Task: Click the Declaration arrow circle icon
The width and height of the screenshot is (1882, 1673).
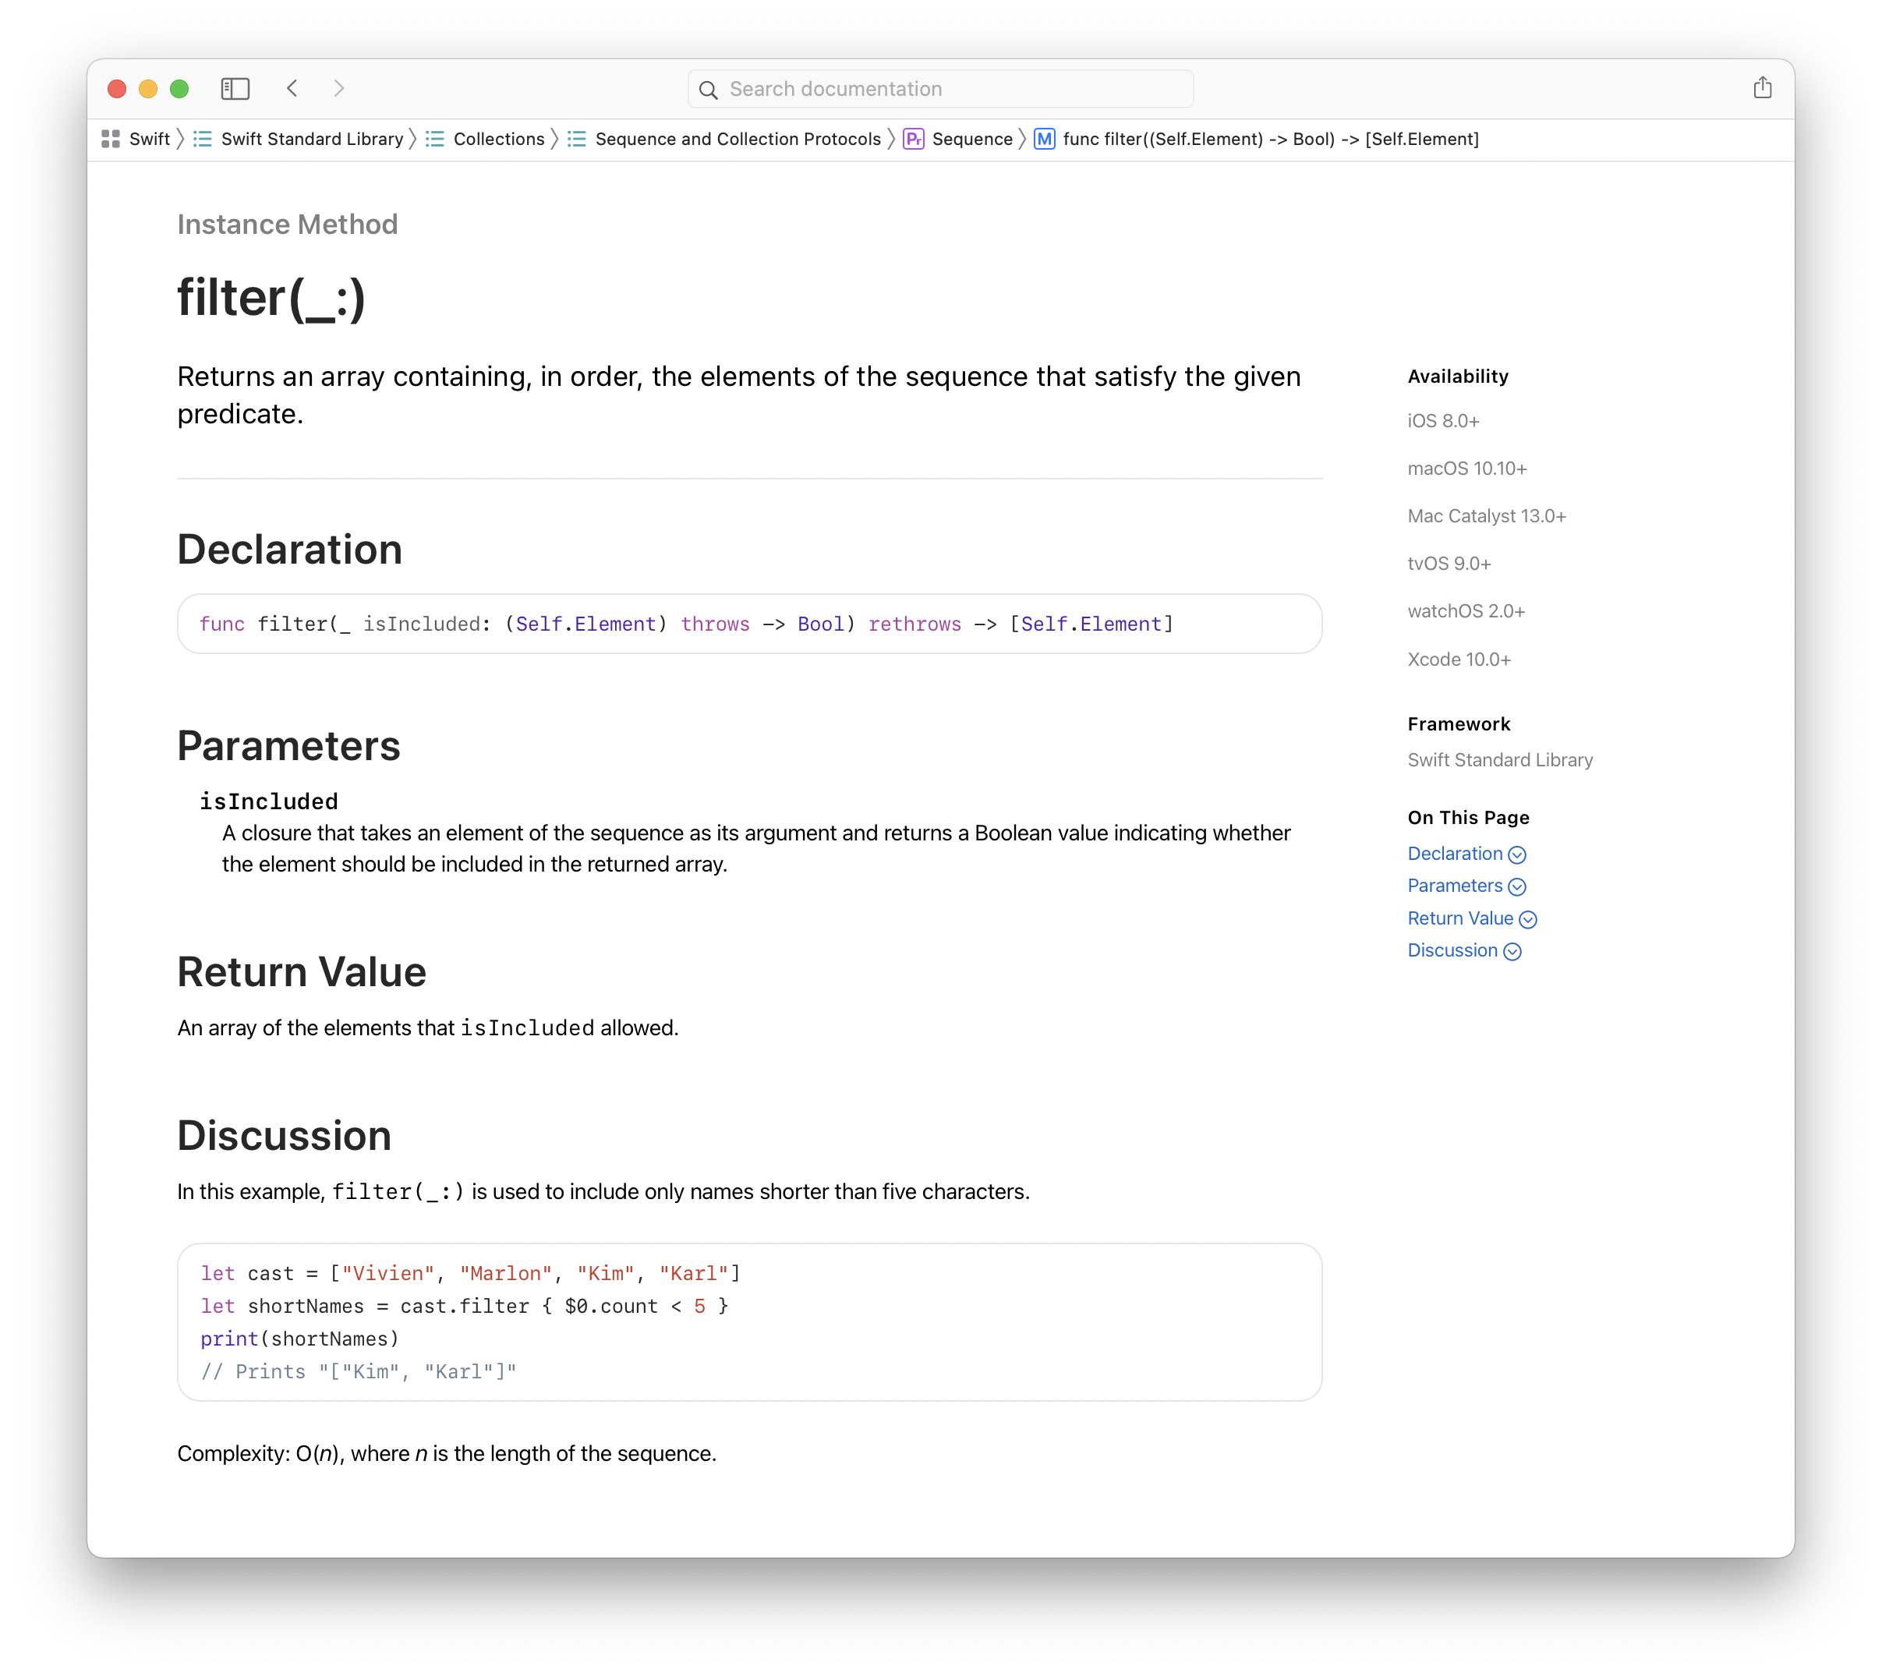Action: point(1516,854)
